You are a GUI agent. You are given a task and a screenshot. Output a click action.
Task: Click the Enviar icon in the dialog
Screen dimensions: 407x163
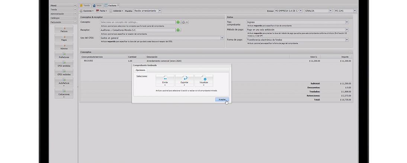(165, 79)
